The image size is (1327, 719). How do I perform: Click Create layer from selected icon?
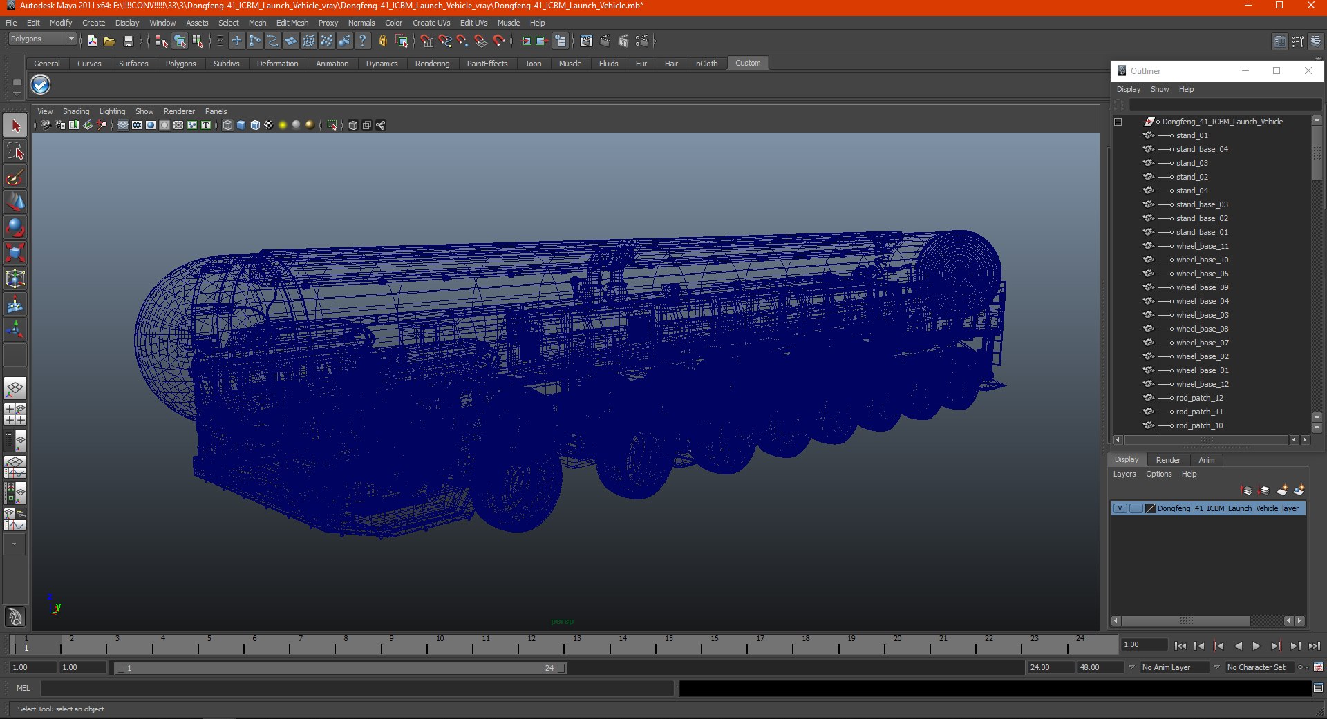(1299, 490)
